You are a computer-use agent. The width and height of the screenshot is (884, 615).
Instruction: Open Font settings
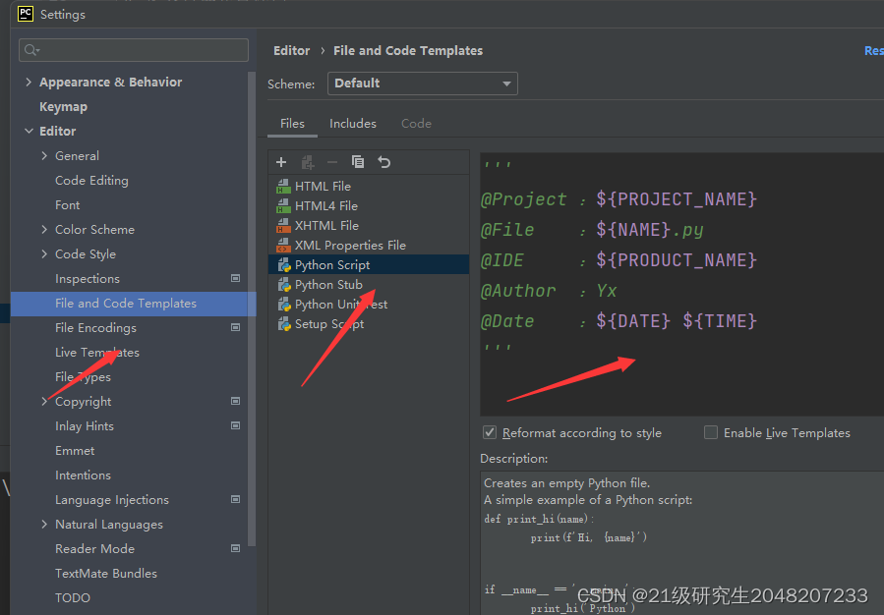(x=67, y=205)
